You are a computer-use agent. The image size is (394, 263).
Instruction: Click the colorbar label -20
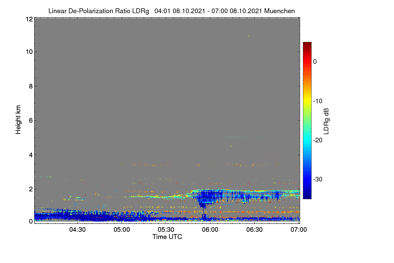(x=318, y=140)
